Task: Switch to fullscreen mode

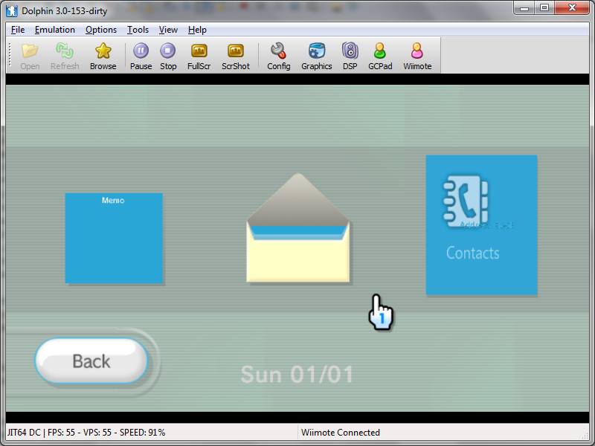Action: 199,55
